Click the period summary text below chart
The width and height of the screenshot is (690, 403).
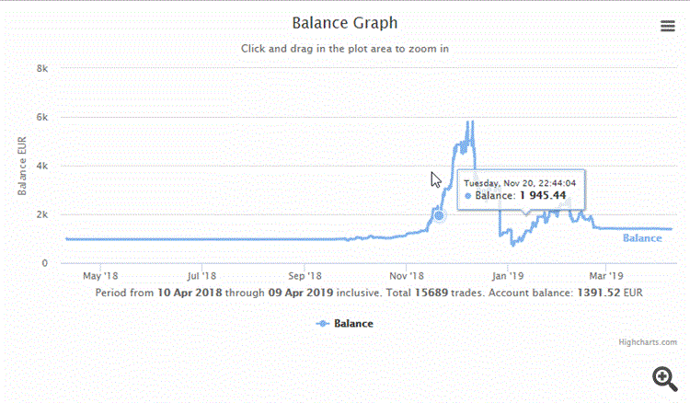tap(369, 293)
